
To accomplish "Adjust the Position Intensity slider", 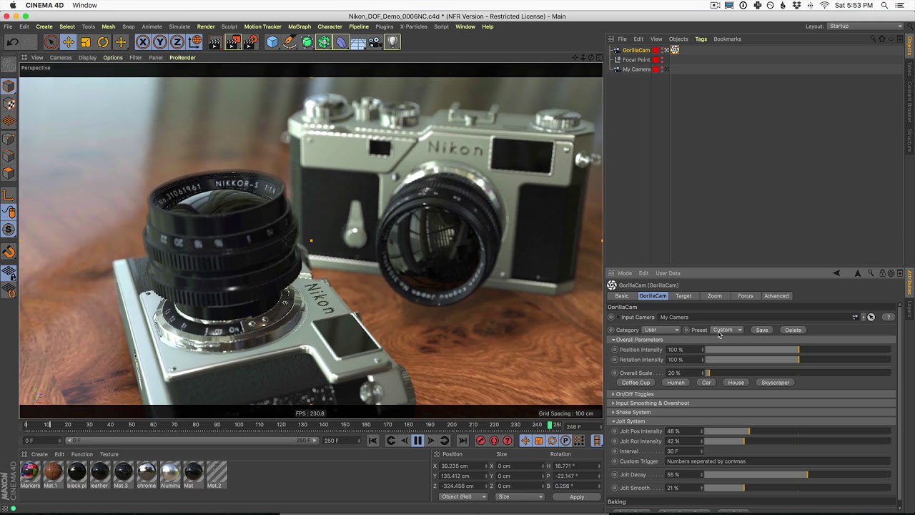I will tap(798, 350).
